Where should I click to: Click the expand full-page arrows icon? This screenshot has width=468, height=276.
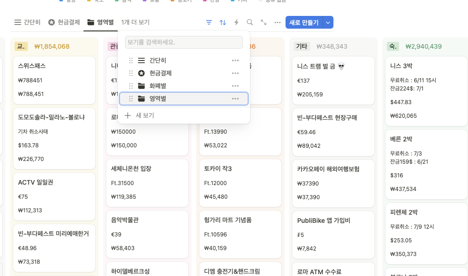click(264, 22)
